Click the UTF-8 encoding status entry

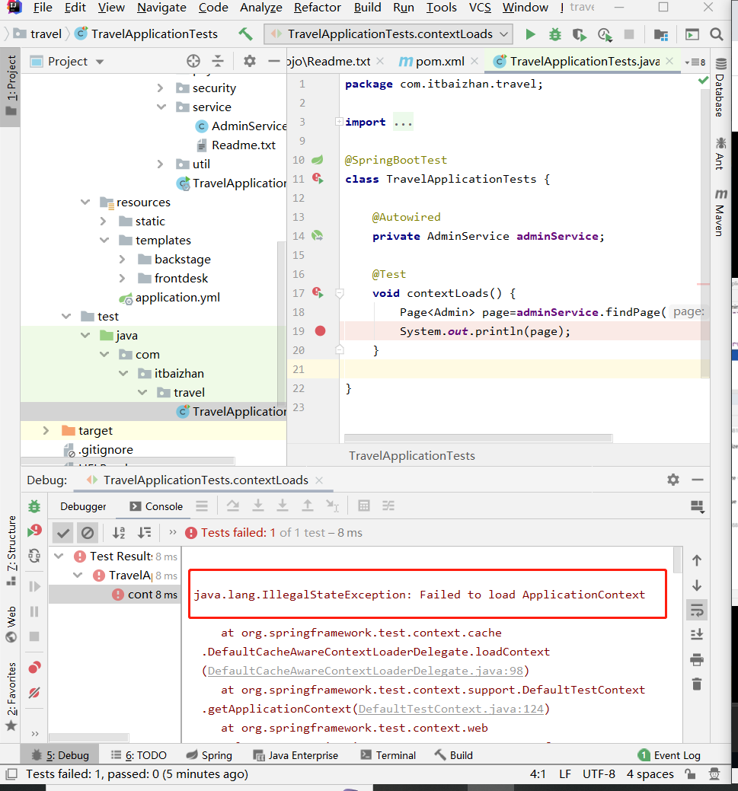point(599,773)
